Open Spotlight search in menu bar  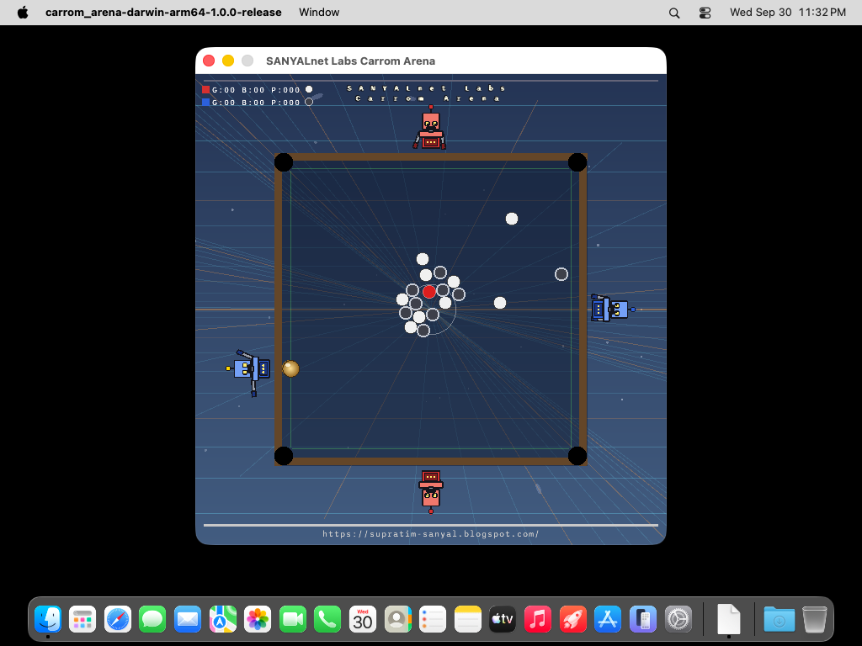[x=674, y=13]
